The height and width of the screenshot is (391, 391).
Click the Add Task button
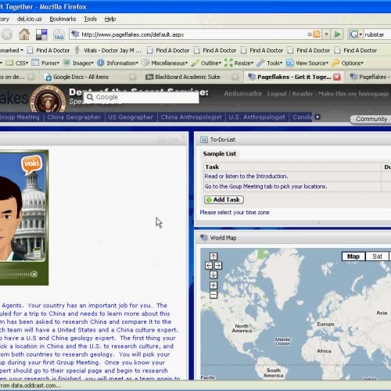point(224,199)
